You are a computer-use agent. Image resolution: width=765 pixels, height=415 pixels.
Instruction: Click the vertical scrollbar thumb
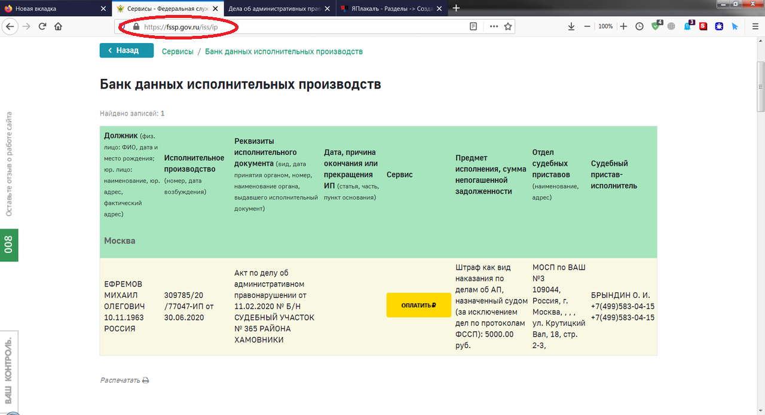tap(760, 87)
